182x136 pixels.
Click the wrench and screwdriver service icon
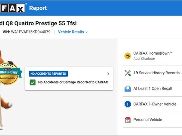coord(128,73)
